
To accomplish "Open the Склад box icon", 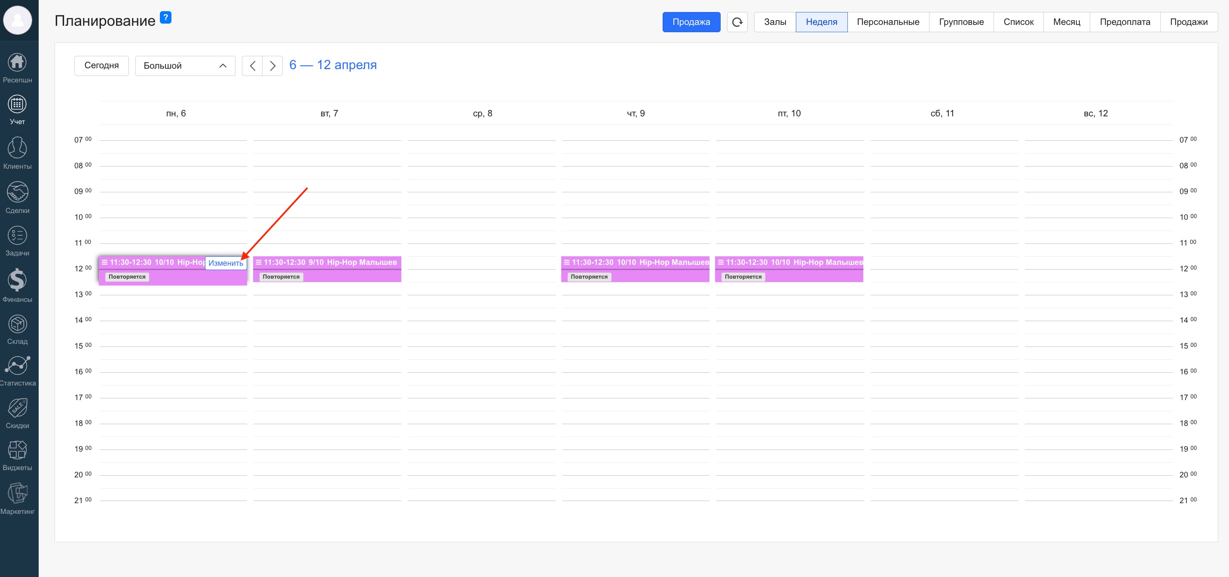I will (17, 325).
